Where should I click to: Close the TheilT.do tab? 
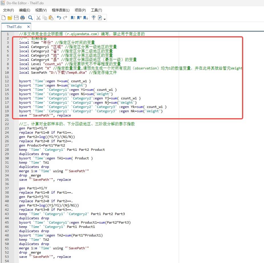29,27
